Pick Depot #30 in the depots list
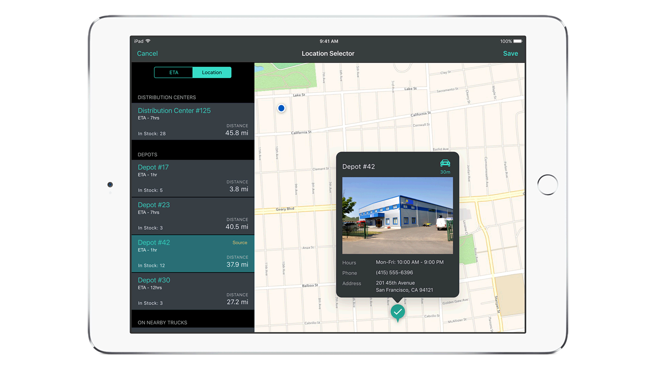Screen dimensions: 656x369 (x=193, y=292)
